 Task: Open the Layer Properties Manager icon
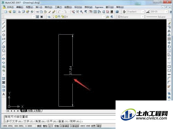(49, 17)
